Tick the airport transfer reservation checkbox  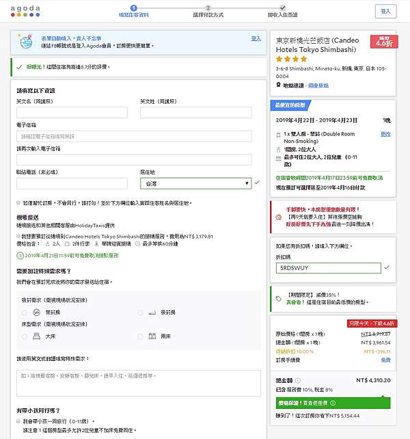click(x=18, y=236)
